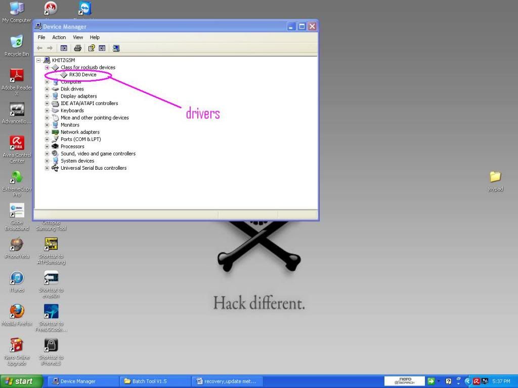This screenshot has width=518, height=388.
Task: Select the System devices tree row
Action: pyautogui.click(x=73, y=161)
